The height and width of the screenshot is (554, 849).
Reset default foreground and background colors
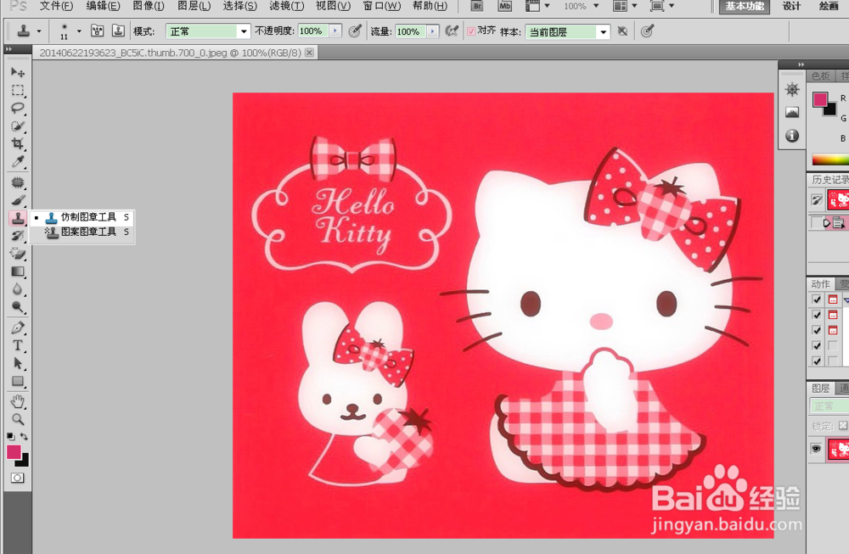click(10, 436)
